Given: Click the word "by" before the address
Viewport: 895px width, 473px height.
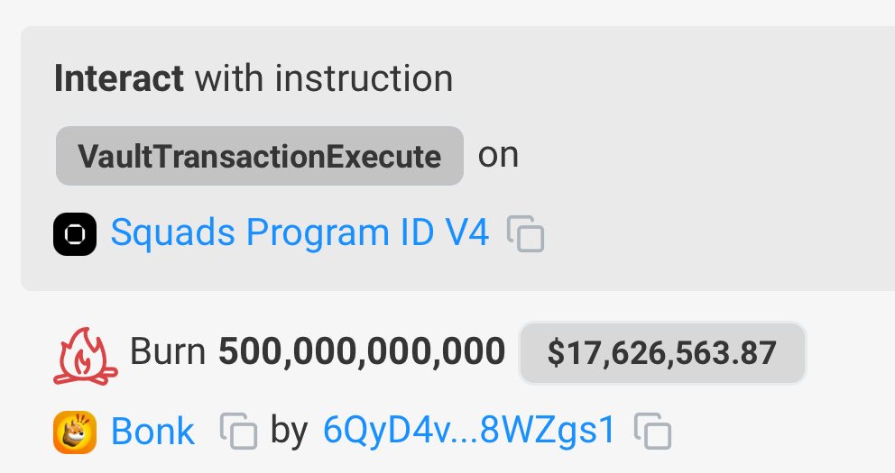Looking at the screenshot, I should pyautogui.click(x=290, y=432).
